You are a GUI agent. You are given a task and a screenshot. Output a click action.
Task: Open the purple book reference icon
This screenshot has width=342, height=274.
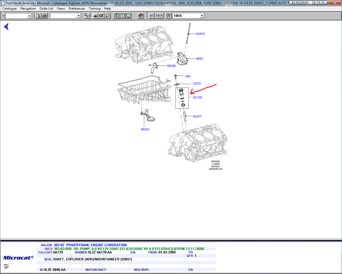(141, 16)
